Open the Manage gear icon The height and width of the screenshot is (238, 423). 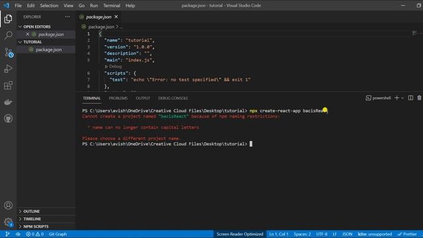point(8,222)
